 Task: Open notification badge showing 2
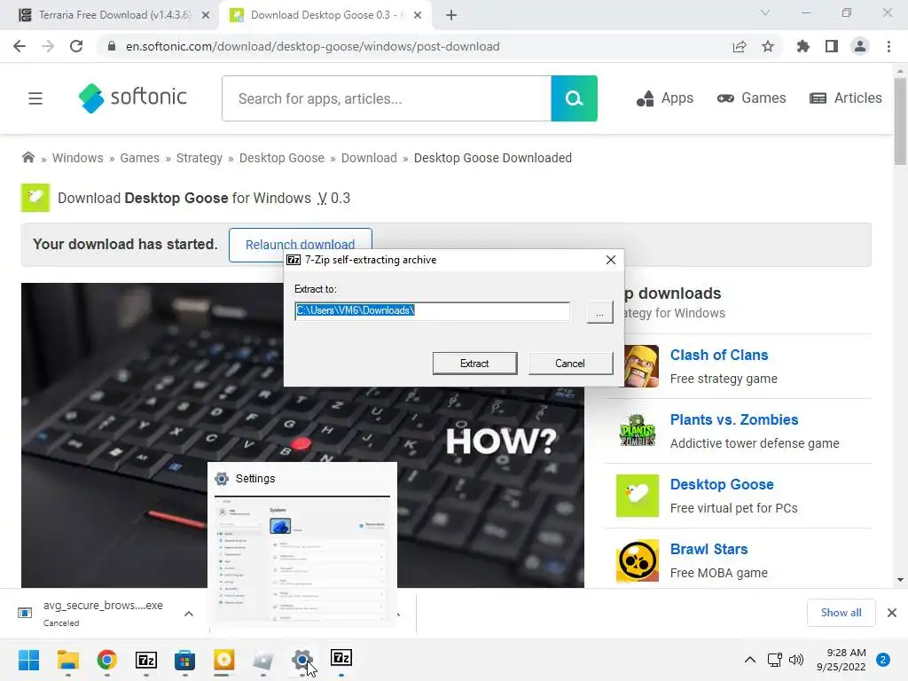pos(883,660)
